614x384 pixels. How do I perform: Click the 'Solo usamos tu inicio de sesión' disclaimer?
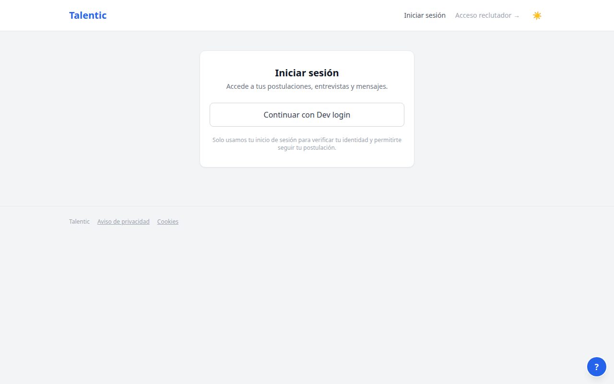(307, 144)
